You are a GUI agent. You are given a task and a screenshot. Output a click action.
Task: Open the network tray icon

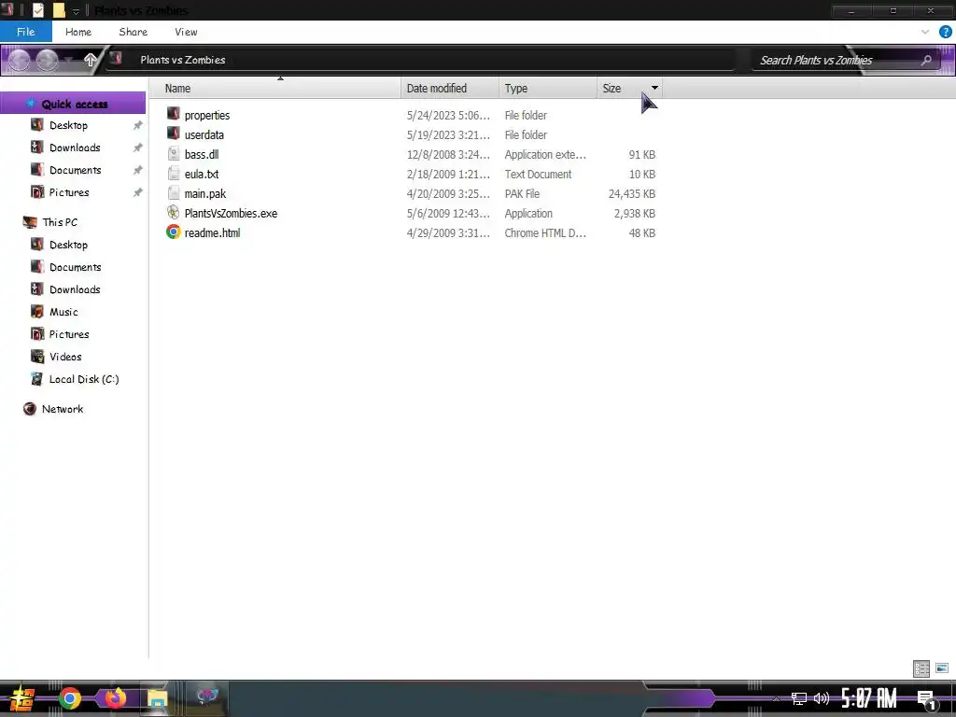pyautogui.click(x=799, y=698)
